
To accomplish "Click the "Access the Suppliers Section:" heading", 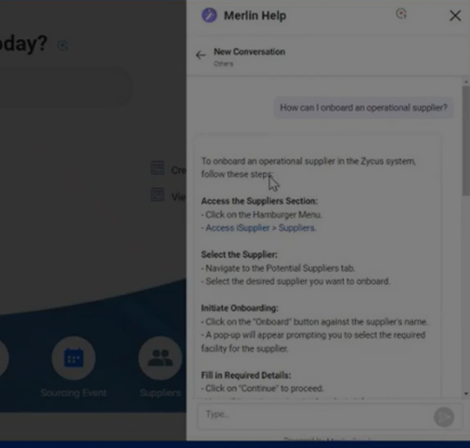I will coord(259,201).
